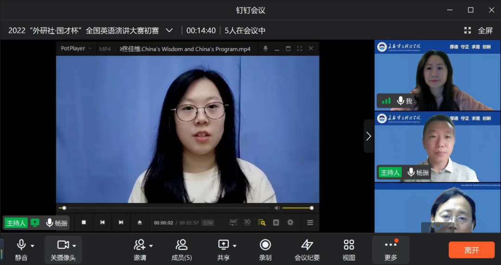The width and height of the screenshot is (501, 265).
Task: Skip to next track in PotPlayer
Action: [x=121, y=222]
